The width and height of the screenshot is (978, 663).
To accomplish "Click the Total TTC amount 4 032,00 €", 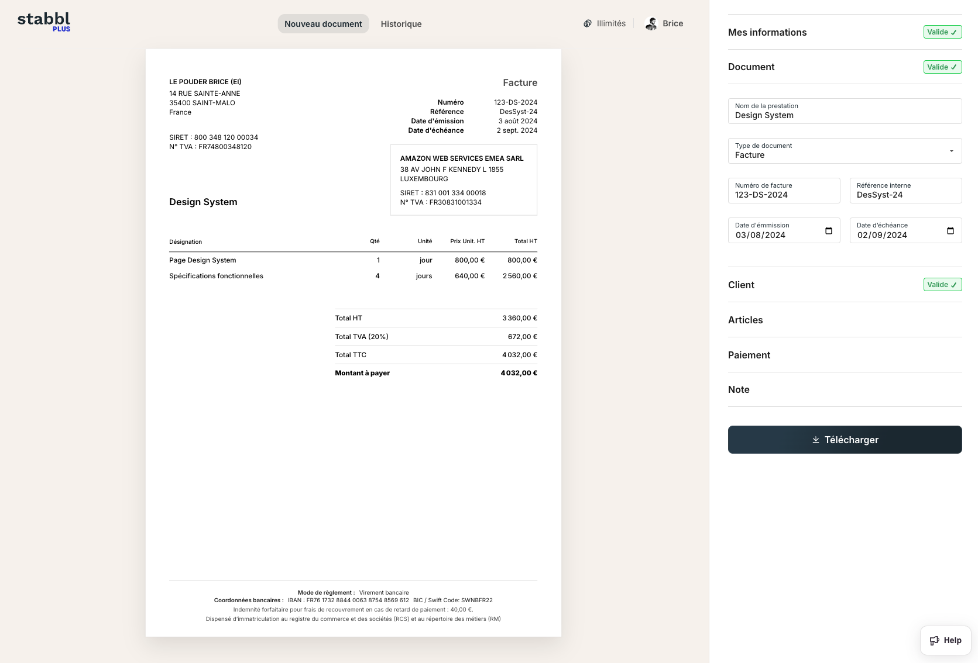I will 520,355.
